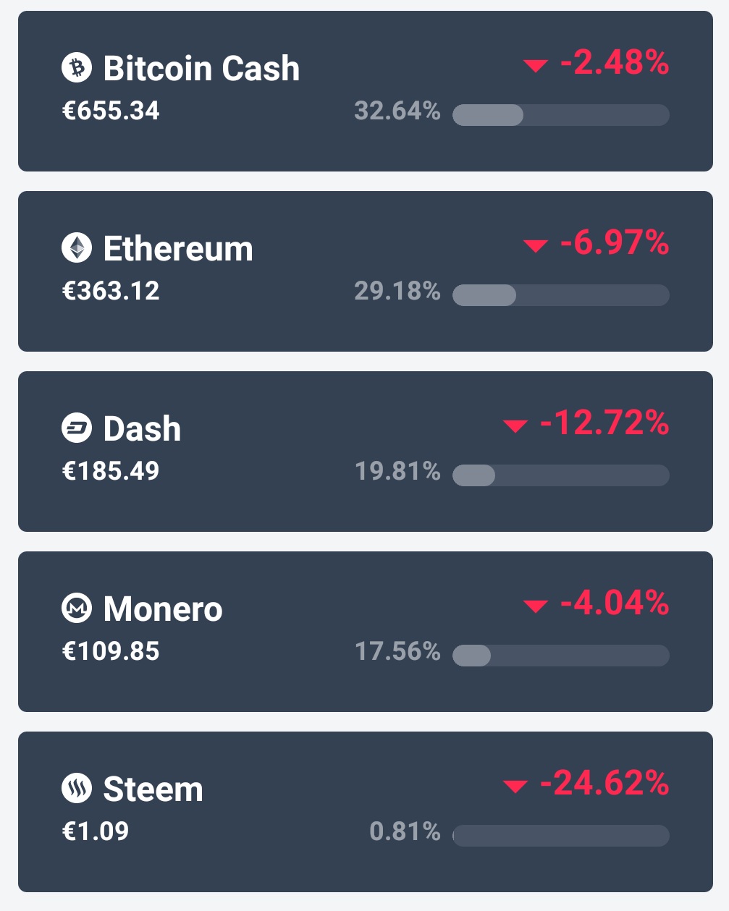Screen dimensions: 729x911
Task: Open the Bitcoin Cash name link
Action: click(201, 68)
